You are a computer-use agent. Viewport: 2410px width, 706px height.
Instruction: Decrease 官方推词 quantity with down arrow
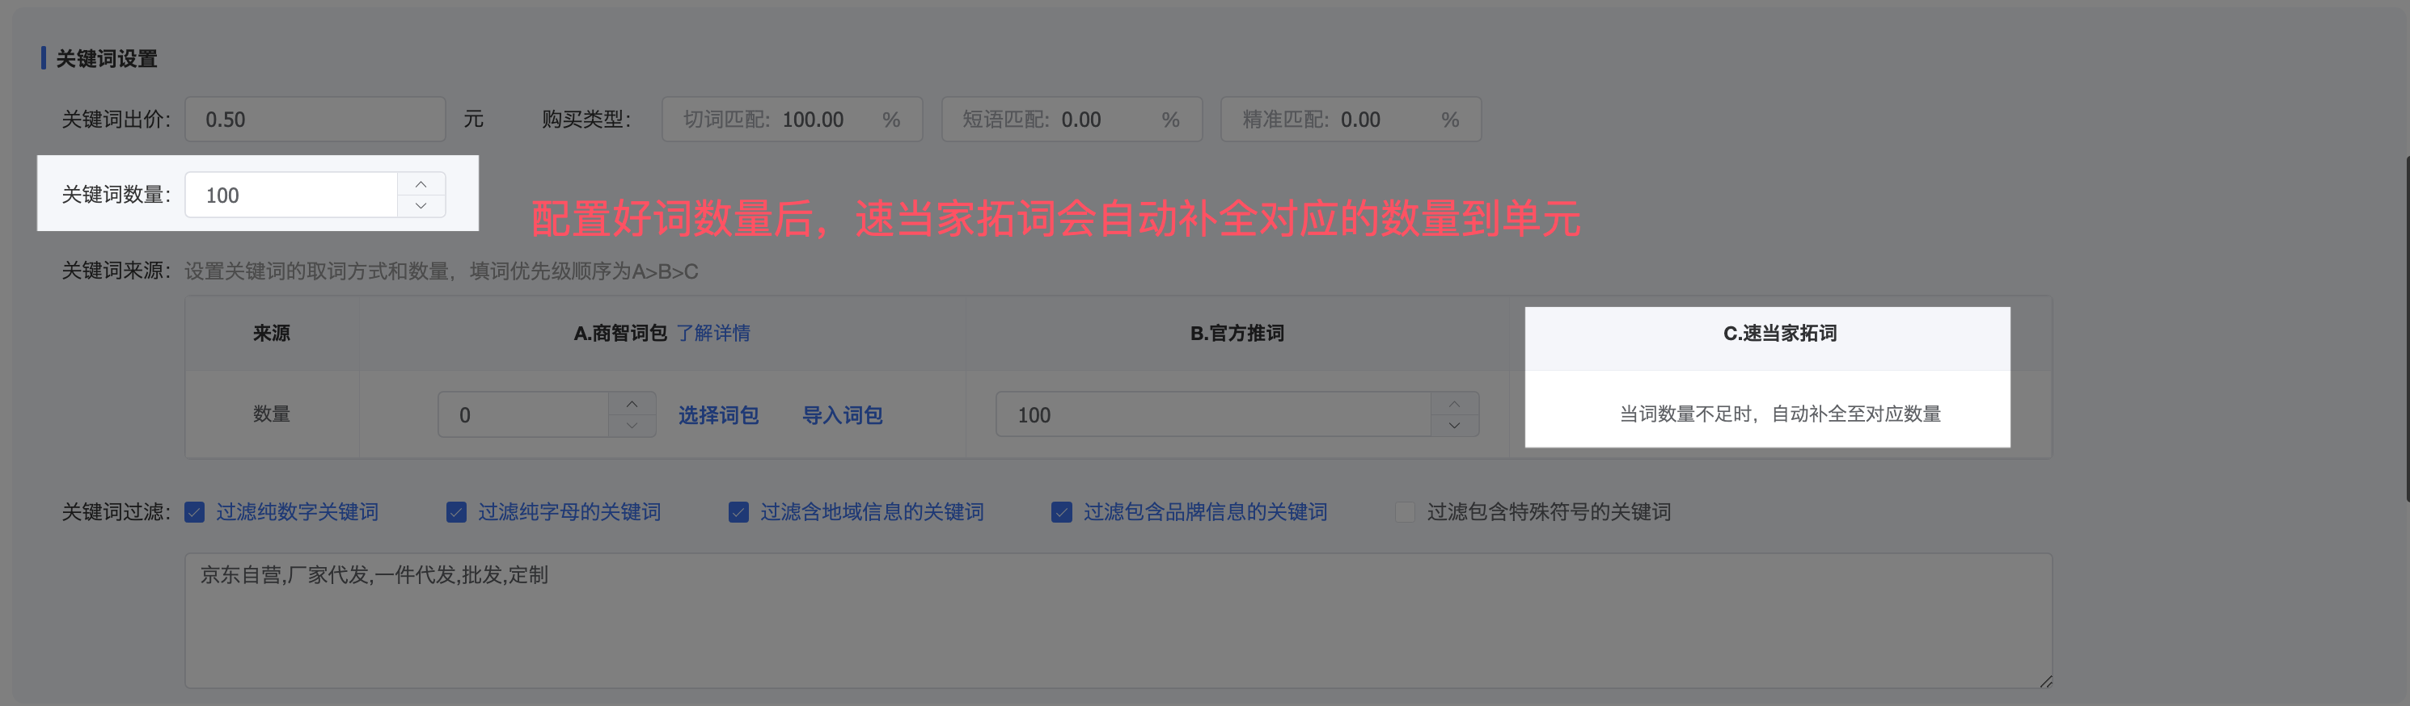(1454, 426)
